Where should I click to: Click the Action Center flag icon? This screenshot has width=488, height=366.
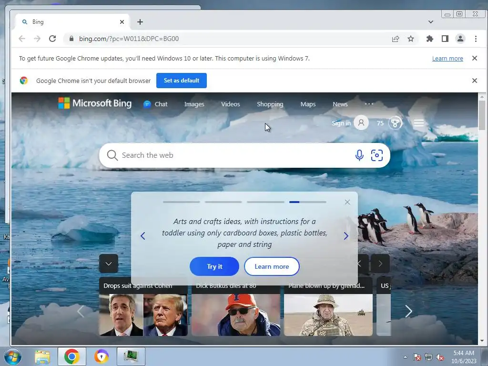tap(417, 357)
